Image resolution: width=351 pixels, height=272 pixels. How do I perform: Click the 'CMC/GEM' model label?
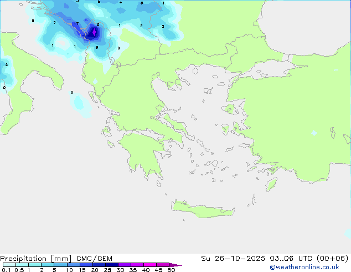pos(94,259)
